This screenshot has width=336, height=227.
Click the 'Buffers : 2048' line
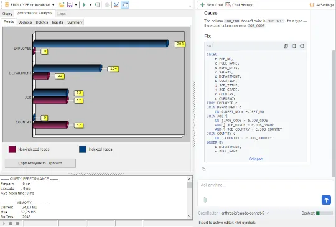(x=16, y=216)
